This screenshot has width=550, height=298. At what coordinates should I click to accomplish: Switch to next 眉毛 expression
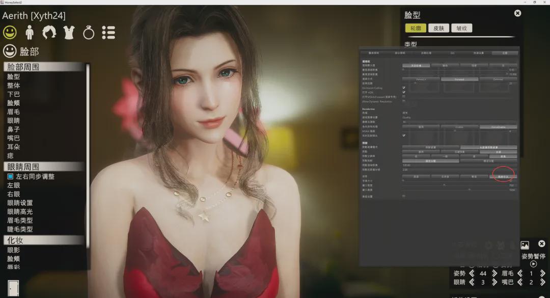click(543, 273)
